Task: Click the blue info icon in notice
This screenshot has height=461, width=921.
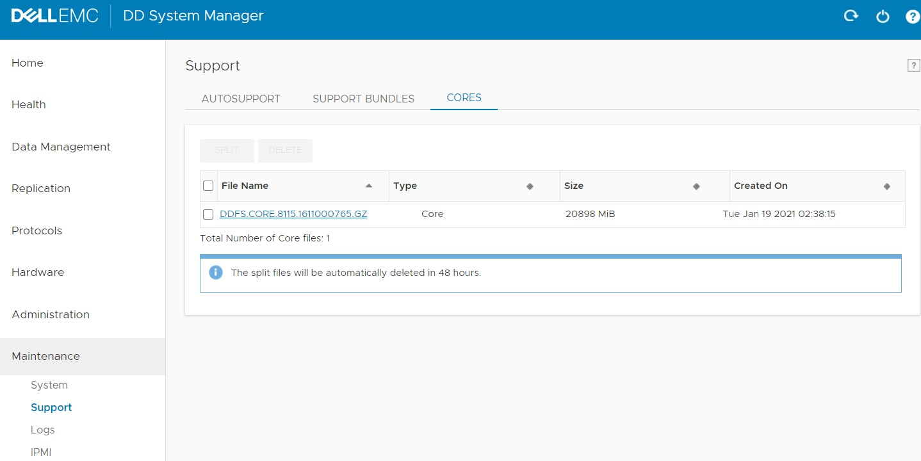Action: click(x=216, y=273)
